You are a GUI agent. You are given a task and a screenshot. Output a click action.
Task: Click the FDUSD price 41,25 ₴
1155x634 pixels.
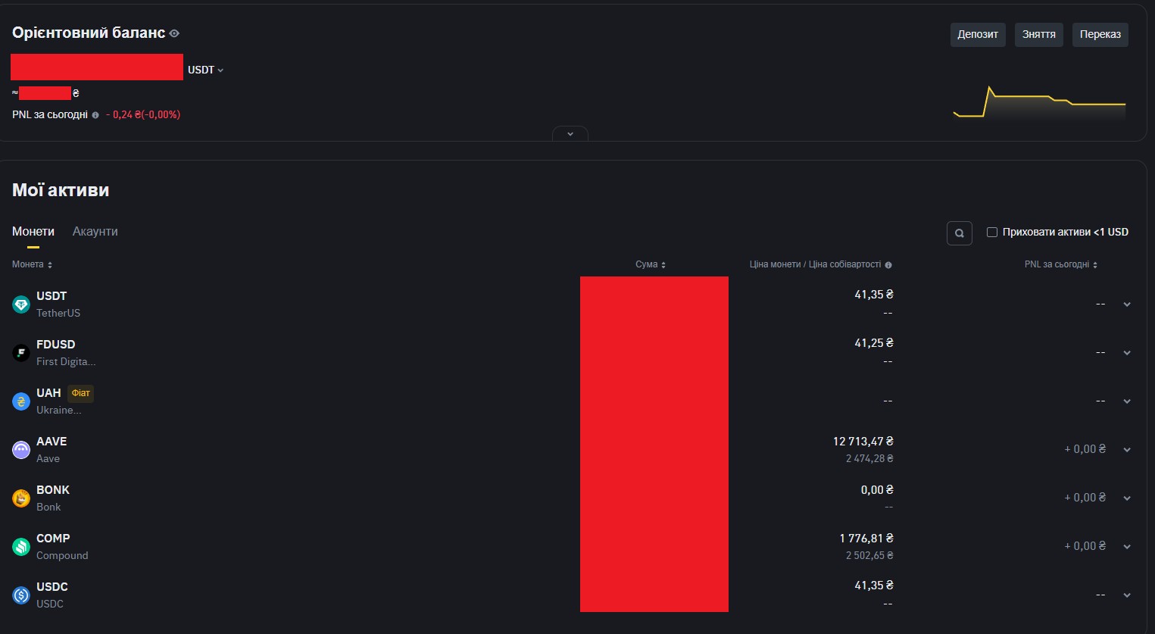pos(874,342)
